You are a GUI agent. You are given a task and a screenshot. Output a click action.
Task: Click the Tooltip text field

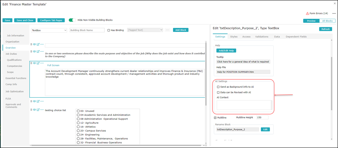click(243, 62)
